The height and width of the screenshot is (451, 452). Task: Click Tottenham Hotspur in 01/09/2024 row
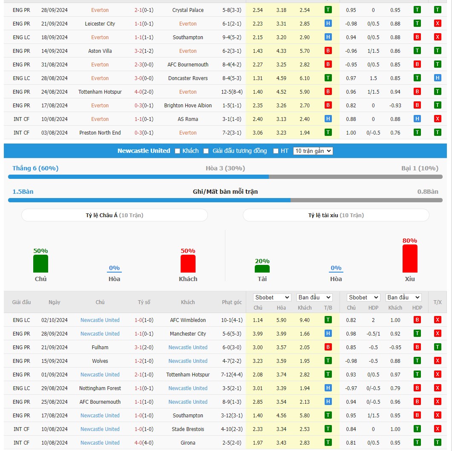188,375
